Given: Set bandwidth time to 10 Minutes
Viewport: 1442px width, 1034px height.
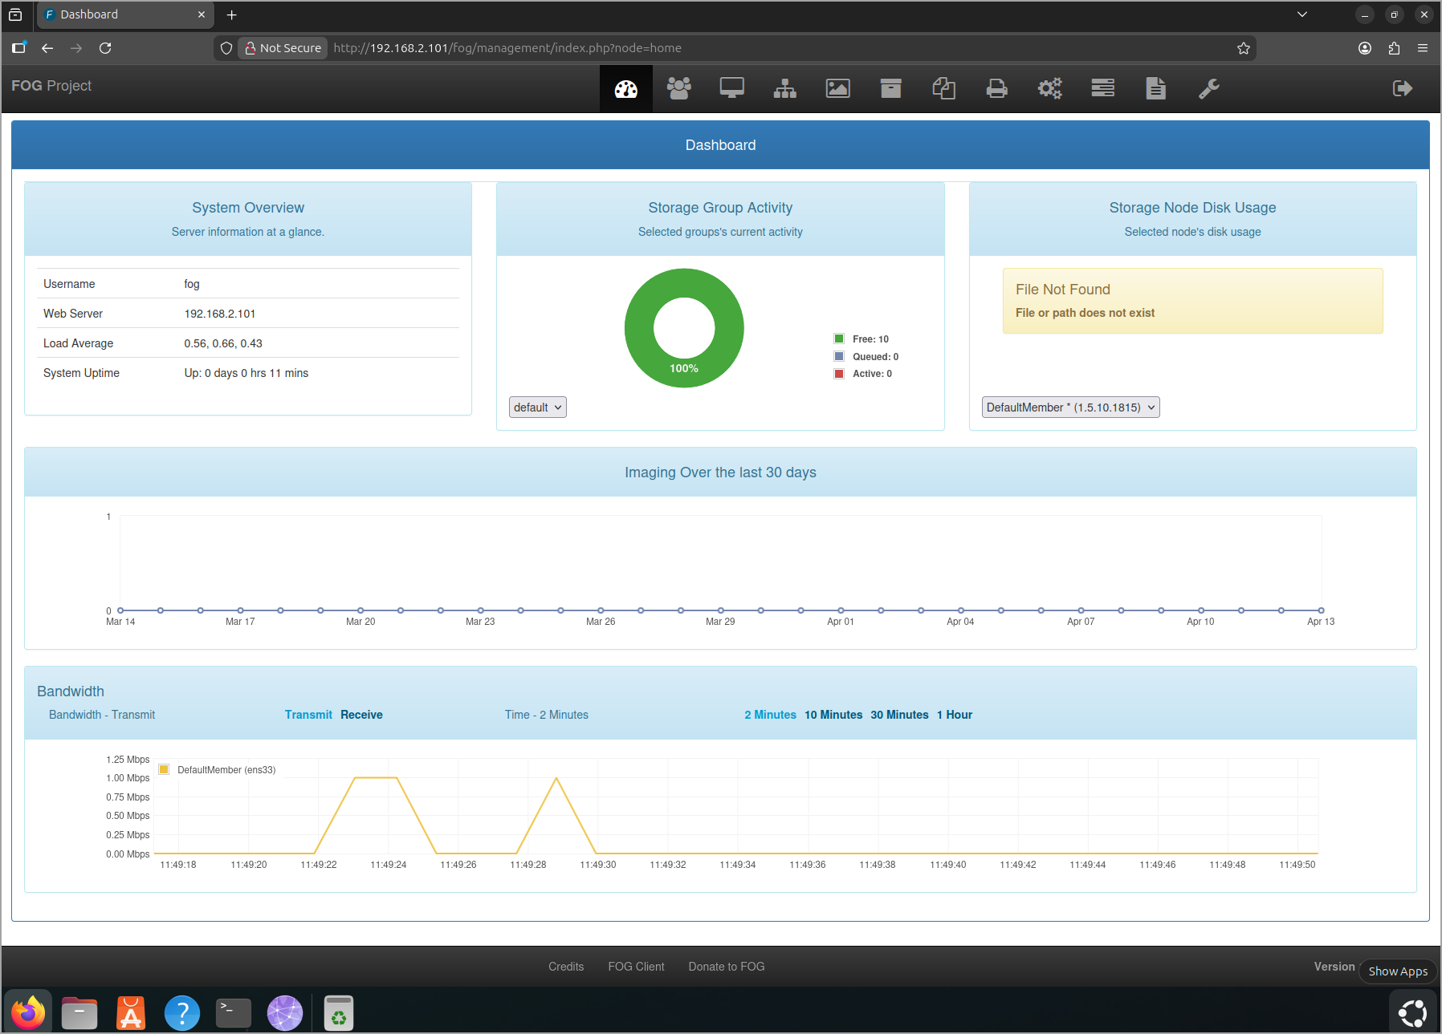Looking at the screenshot, I should pyautogui.click(x=833, y=715).
